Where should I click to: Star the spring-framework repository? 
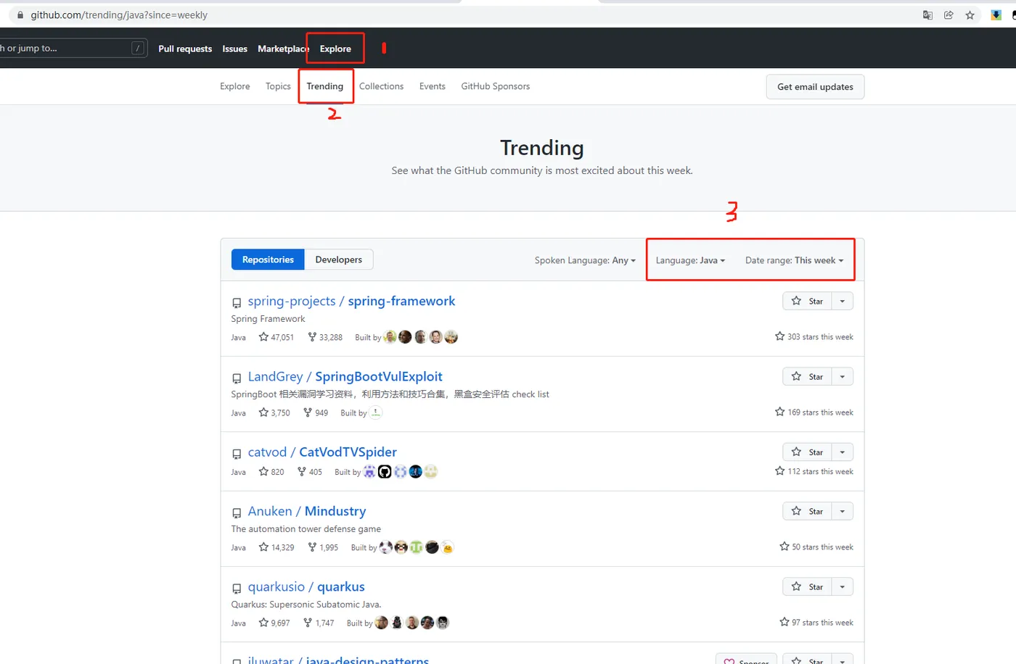pos(807,301)
